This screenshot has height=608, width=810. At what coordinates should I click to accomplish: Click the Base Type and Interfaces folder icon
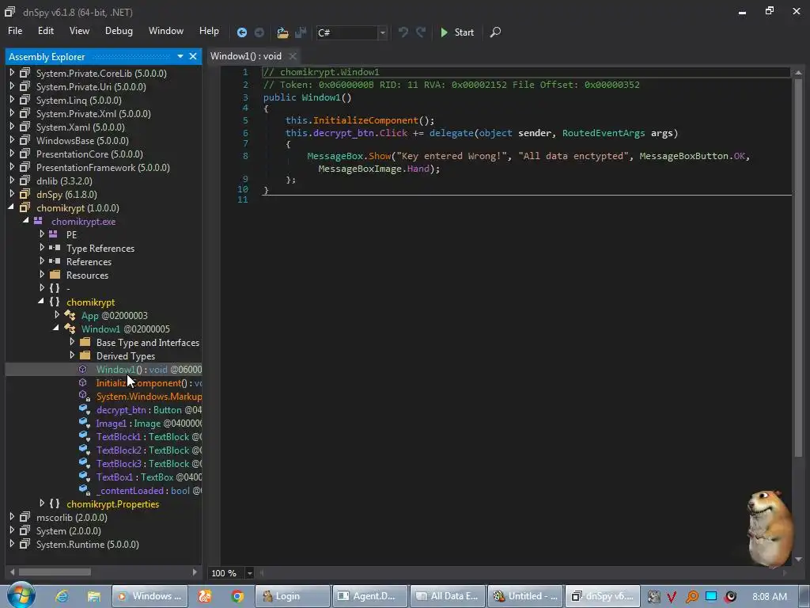[85, 342]
